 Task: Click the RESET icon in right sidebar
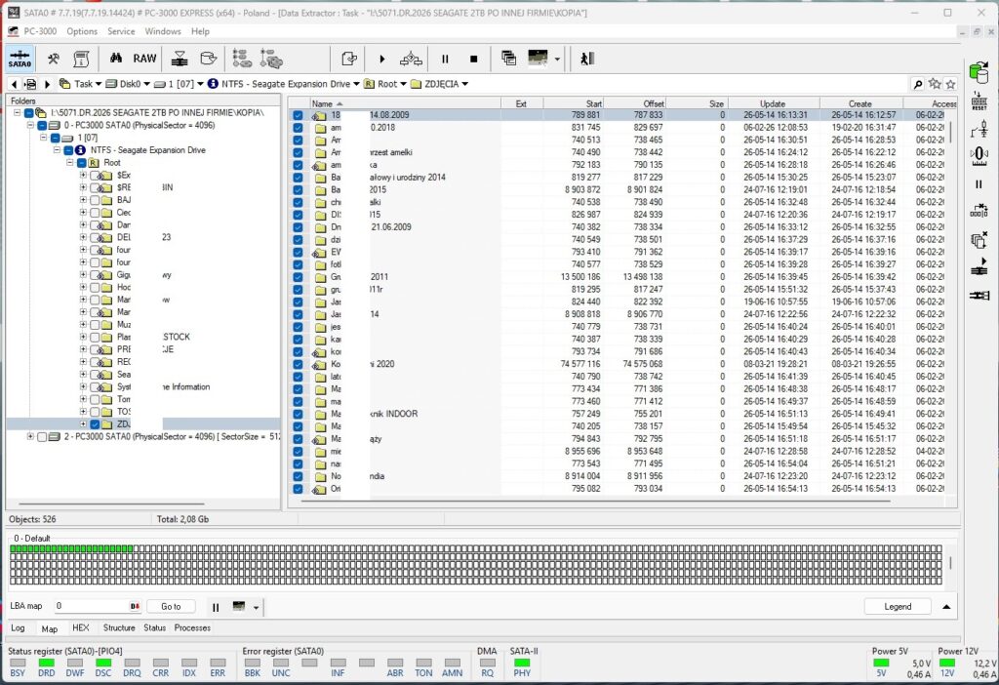(x=979, y=101)
